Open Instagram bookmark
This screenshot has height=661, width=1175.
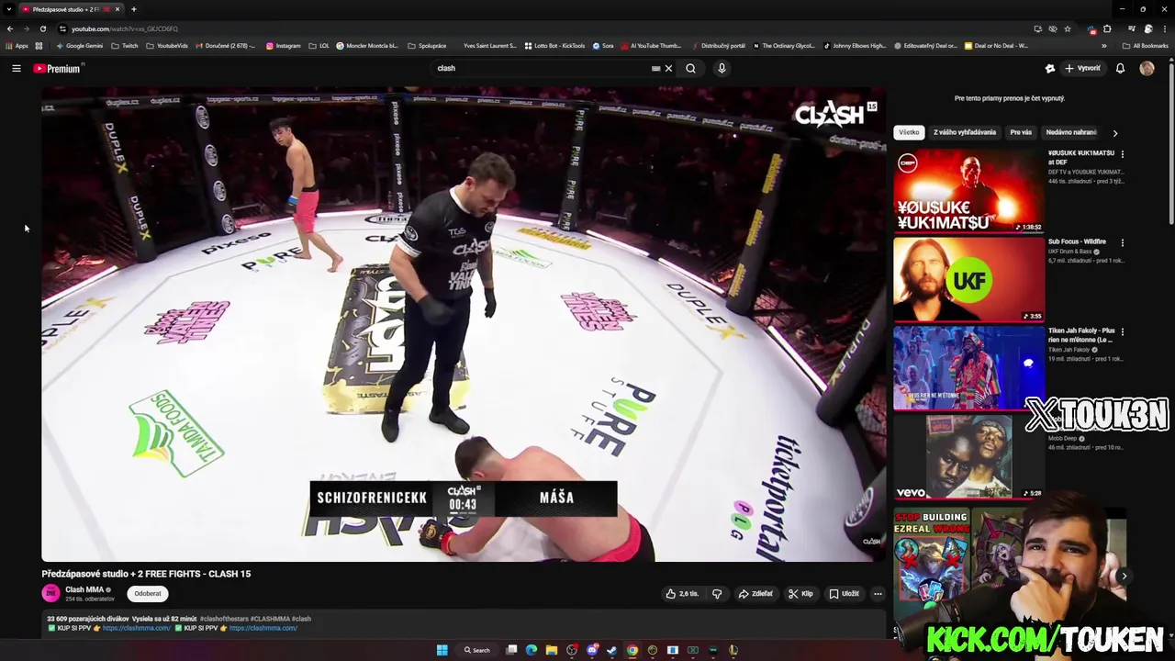coord(284,46)
